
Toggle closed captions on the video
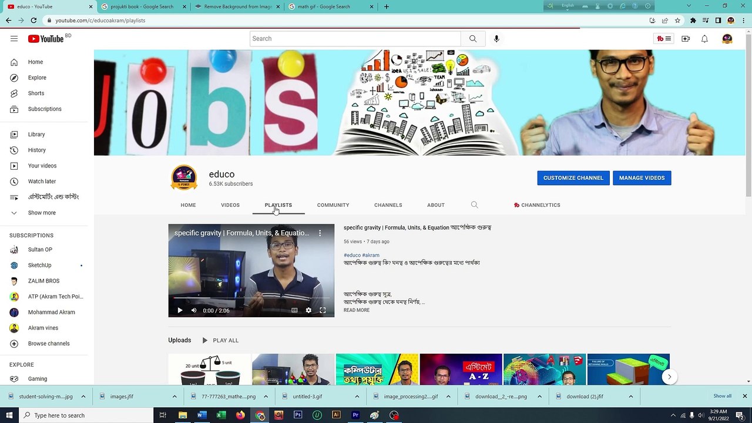click(x=294, y=310)
